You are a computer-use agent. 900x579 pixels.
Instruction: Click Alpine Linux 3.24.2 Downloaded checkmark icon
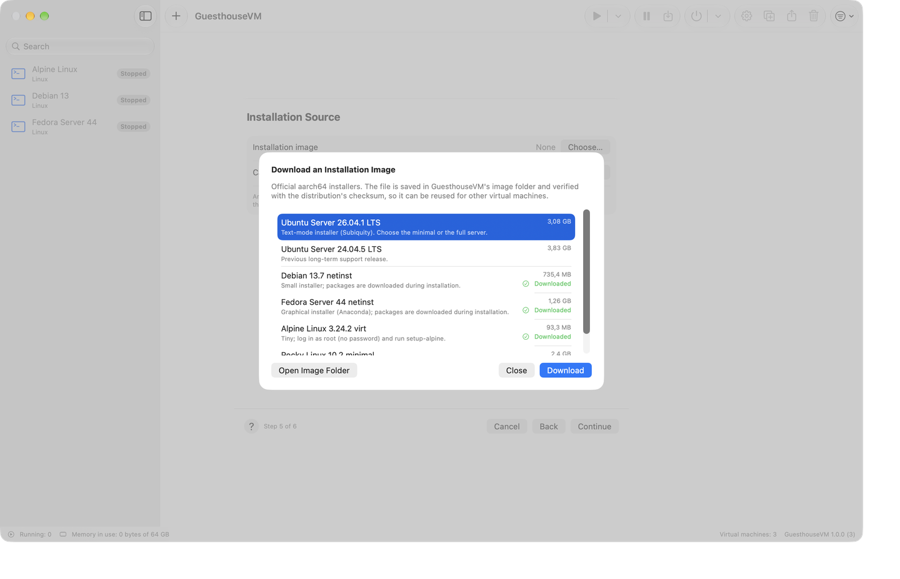(526, 337)
